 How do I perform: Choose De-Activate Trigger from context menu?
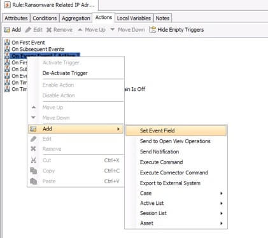[76, 73]
